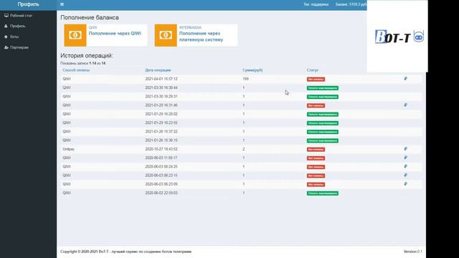Click red status badge in 2021-04-01 15:57:12 row
The image size is (459, 258).
(316, 80)
